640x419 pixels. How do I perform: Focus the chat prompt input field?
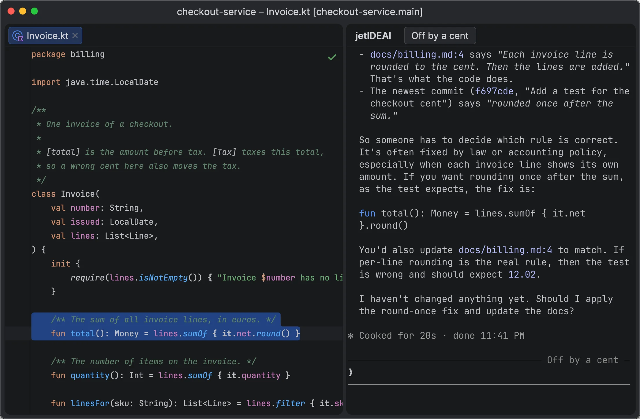point(489,372)
